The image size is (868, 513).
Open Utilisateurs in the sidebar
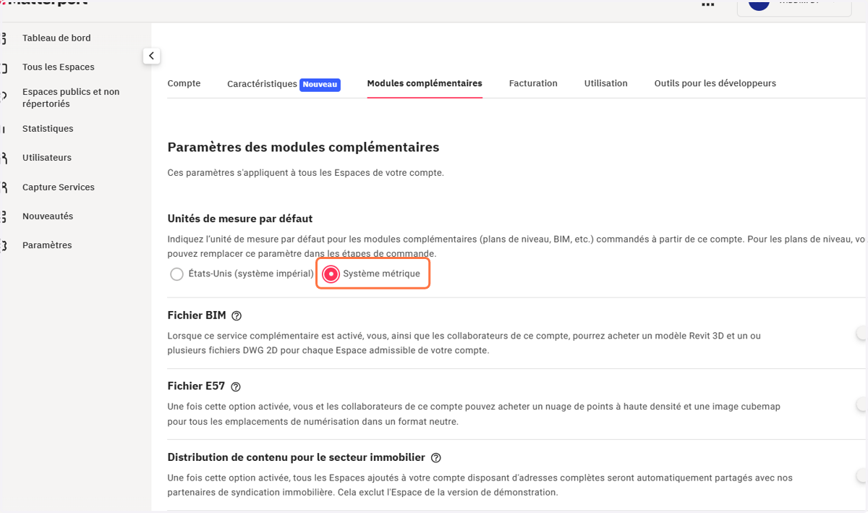point(47,158)
